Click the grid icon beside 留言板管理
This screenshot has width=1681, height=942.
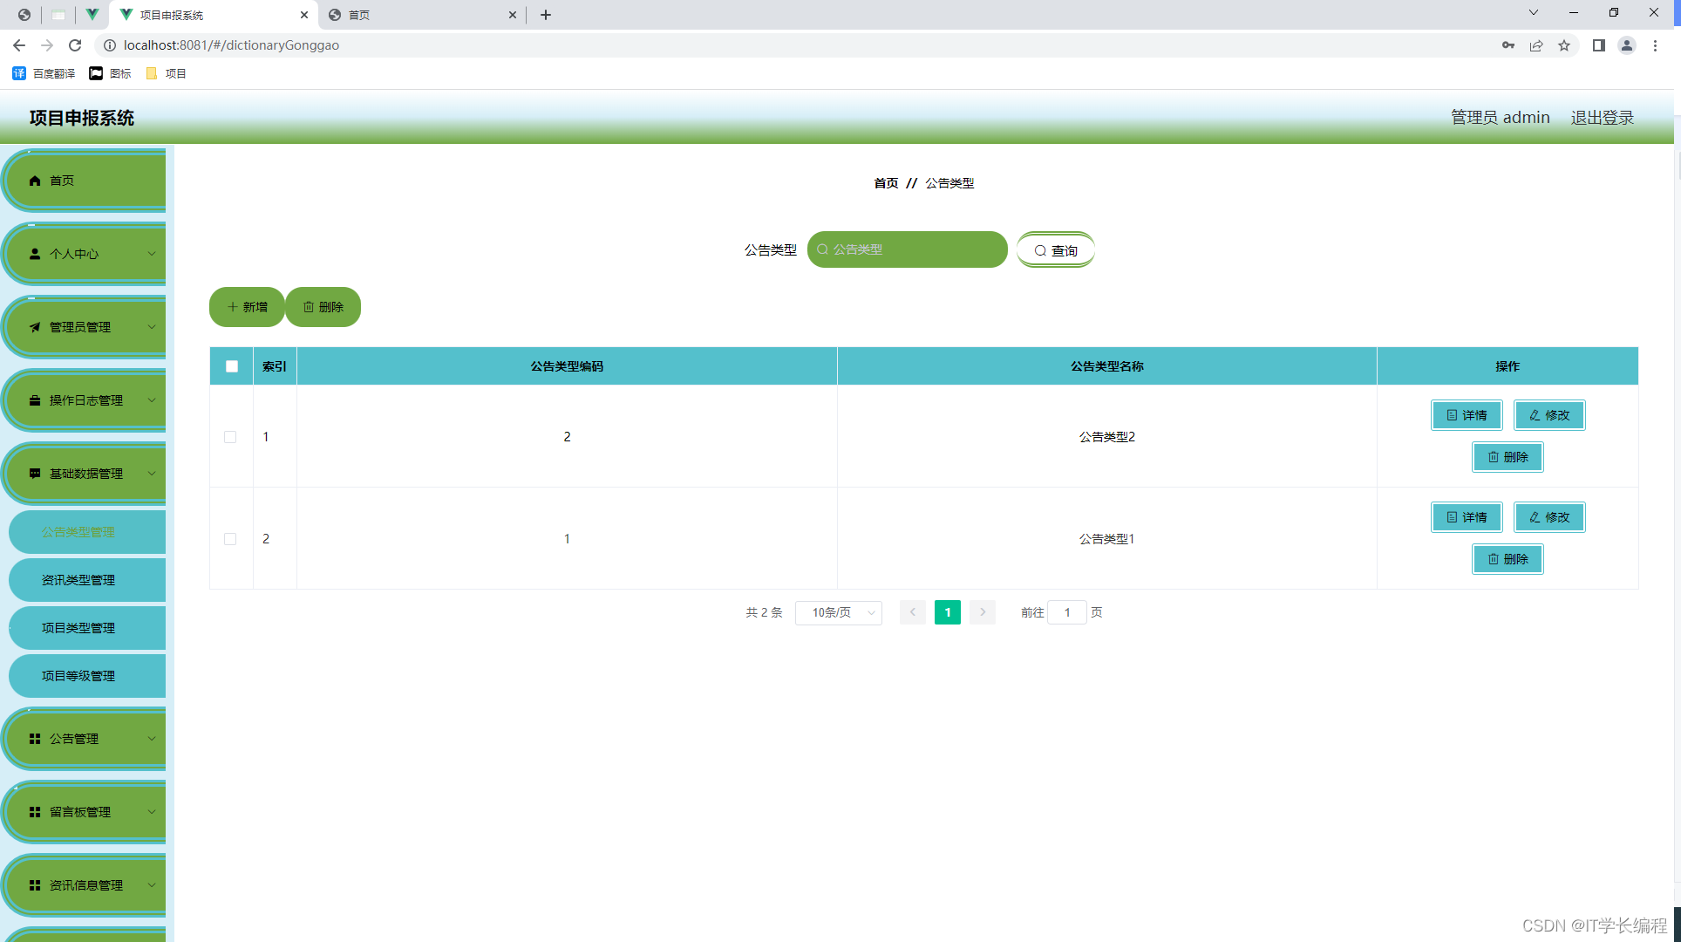coord(35,812)
